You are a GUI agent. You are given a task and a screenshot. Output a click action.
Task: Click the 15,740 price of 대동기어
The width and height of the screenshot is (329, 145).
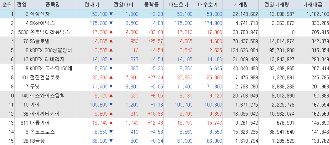[x=100, y=123]
